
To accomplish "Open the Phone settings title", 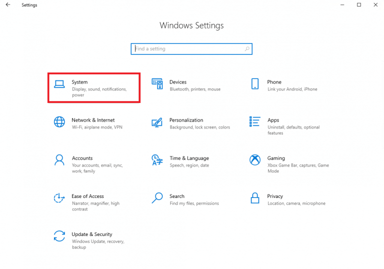I will [x=274, y=82].
